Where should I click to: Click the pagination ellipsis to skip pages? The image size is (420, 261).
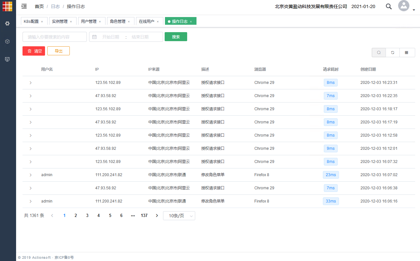click(x=133, y=216)
